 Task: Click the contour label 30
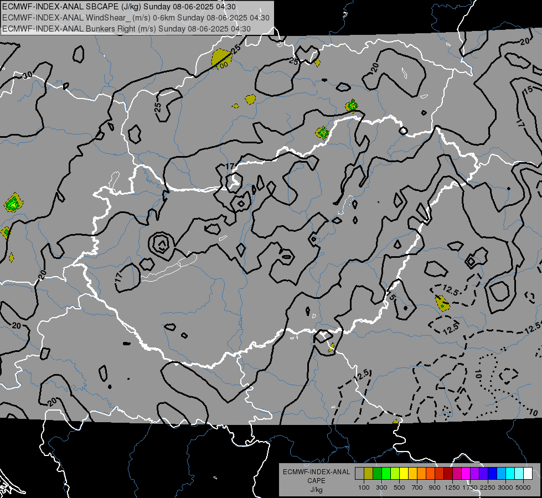tap(27, 75)
